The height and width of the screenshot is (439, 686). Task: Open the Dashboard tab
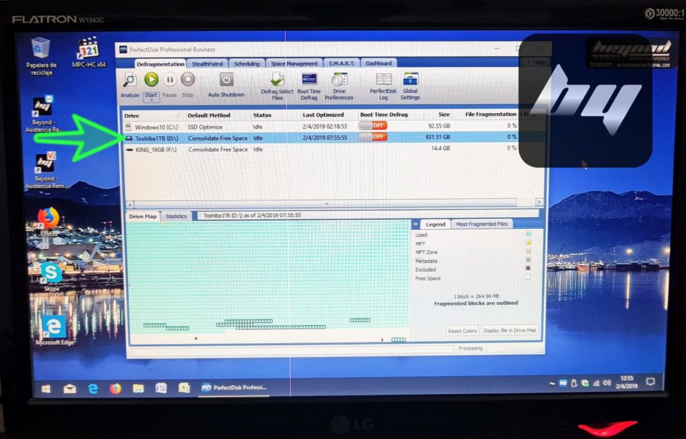pos(379,64)
